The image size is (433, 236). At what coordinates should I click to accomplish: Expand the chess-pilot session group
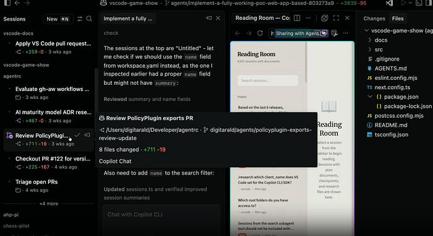(x=16, y=226)
